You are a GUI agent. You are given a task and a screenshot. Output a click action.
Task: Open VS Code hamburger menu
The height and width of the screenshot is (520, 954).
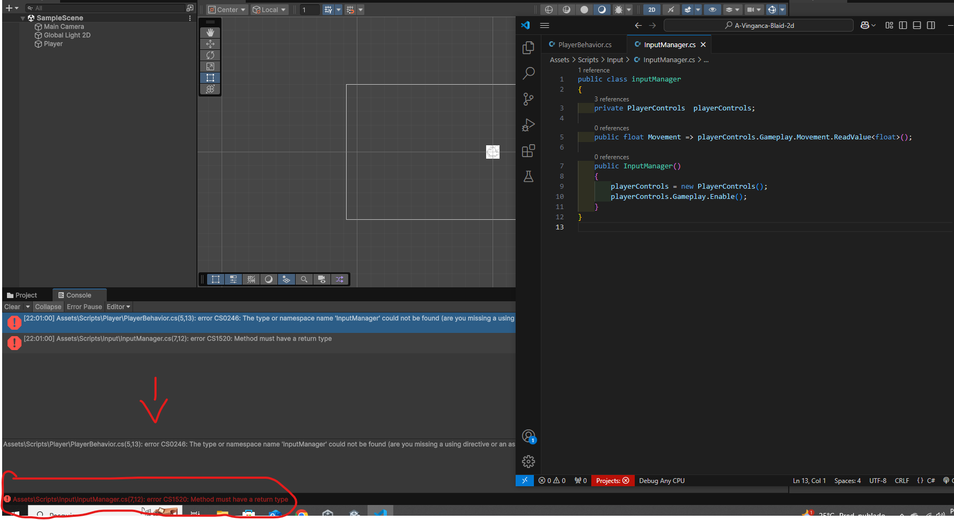[x=545, y=25]
